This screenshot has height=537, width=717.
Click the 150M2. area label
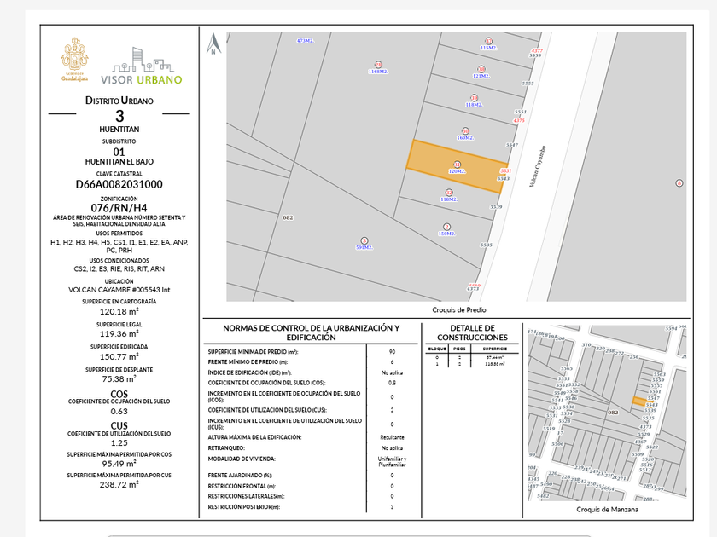click(x=446, y=234)
